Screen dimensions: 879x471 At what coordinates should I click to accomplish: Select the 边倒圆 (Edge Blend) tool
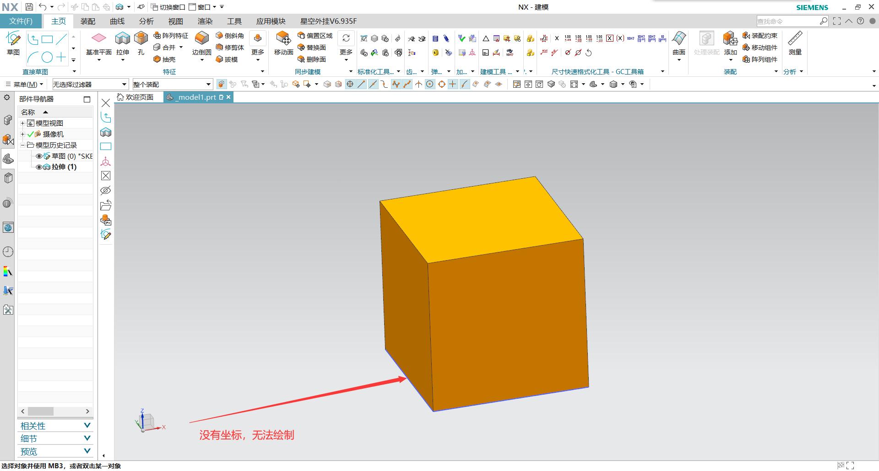(x=201, y=40)
